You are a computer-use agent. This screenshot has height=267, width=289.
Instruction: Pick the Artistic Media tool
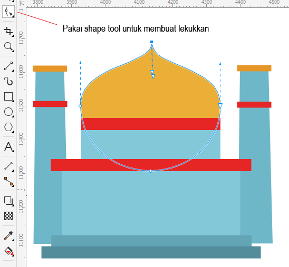point(8,81)
